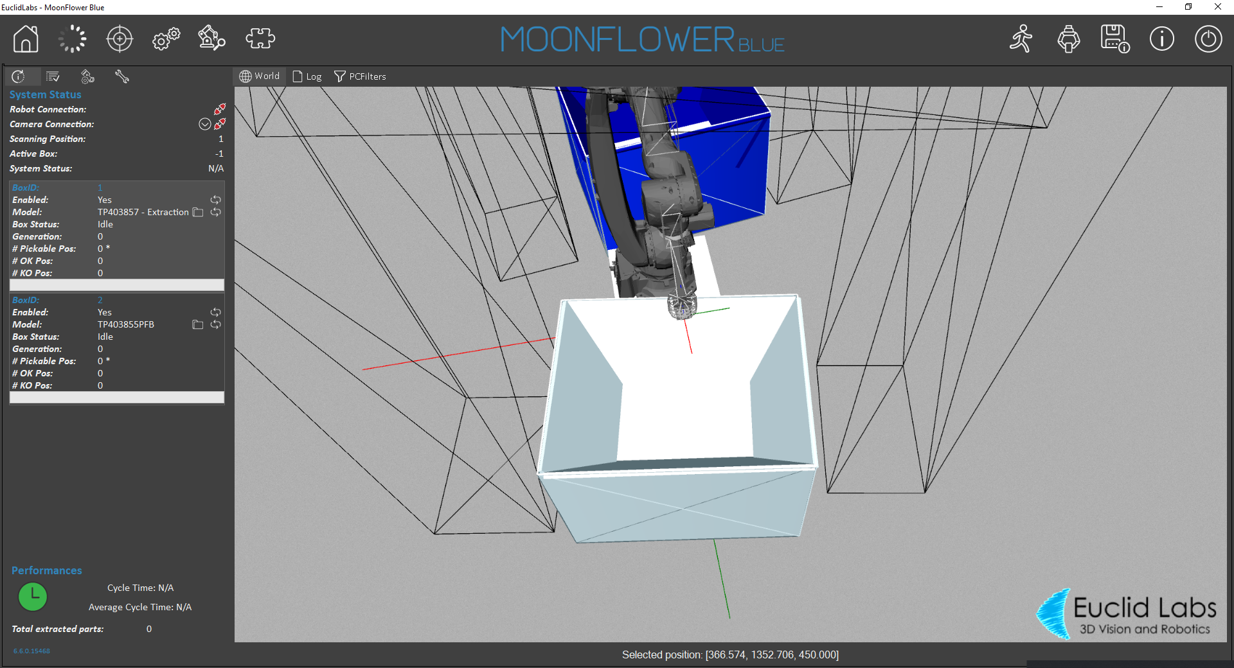Open the target crosshair calibration icon
The height and width of the screenshot is (668, 1234).
click(x=120, y=39)
